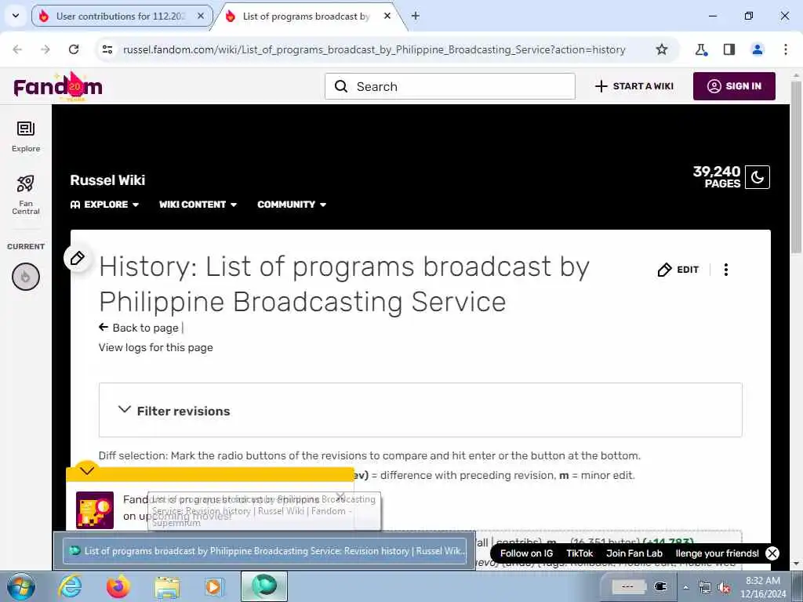Open Follow on IG link
The height and width of the screenshot is (602, 803).
(x=526, y=553)
